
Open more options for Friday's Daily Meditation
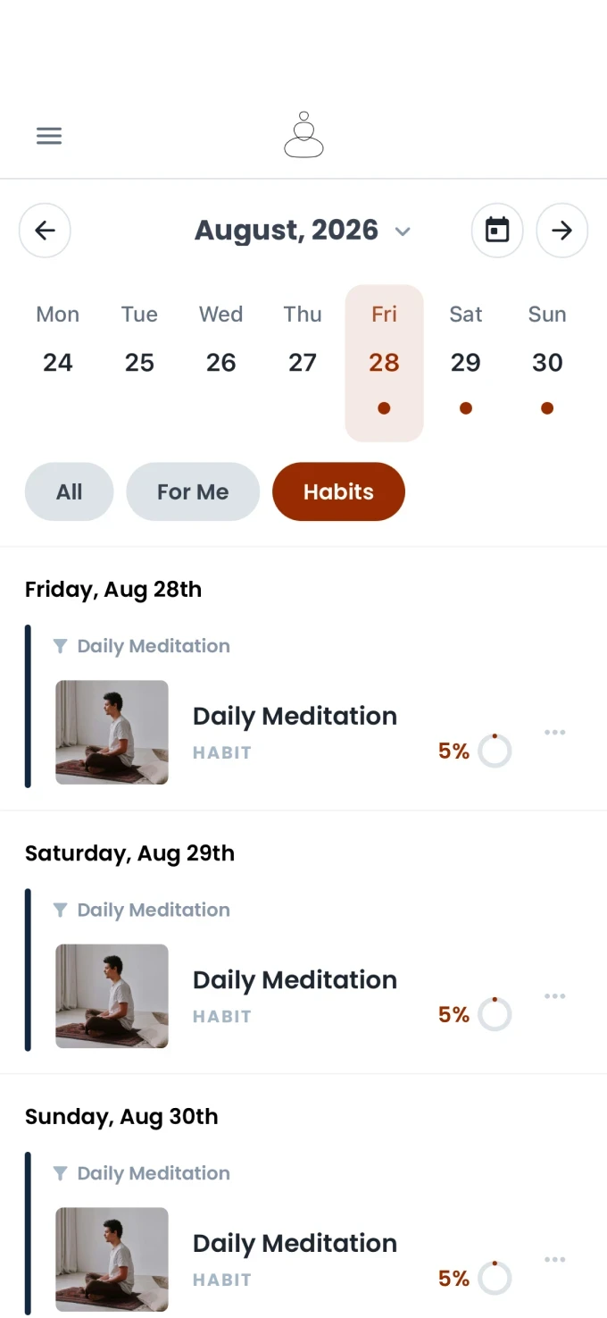pos(555,732)
